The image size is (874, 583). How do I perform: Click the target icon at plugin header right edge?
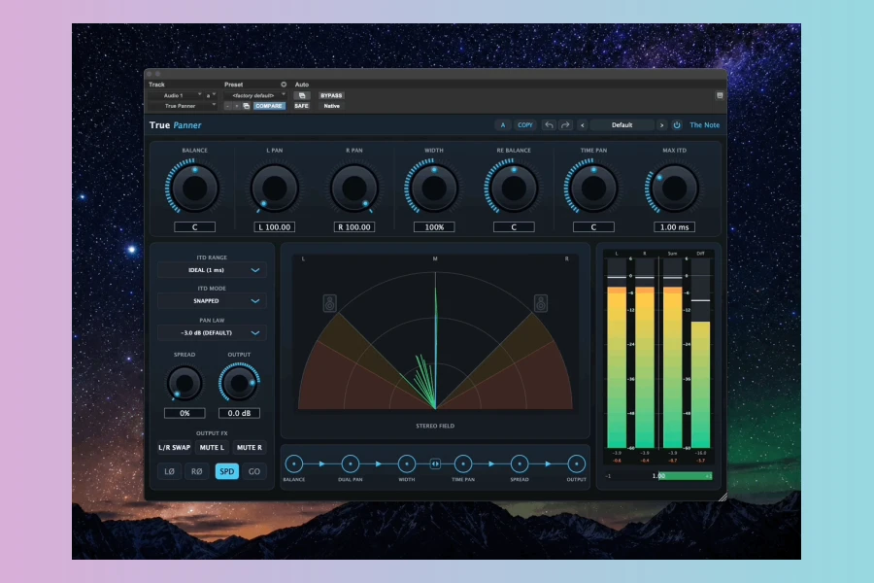720,95
